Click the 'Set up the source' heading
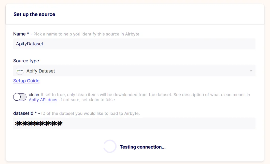The width and height of the screenshot is (270, 164). tap(34, 14)
